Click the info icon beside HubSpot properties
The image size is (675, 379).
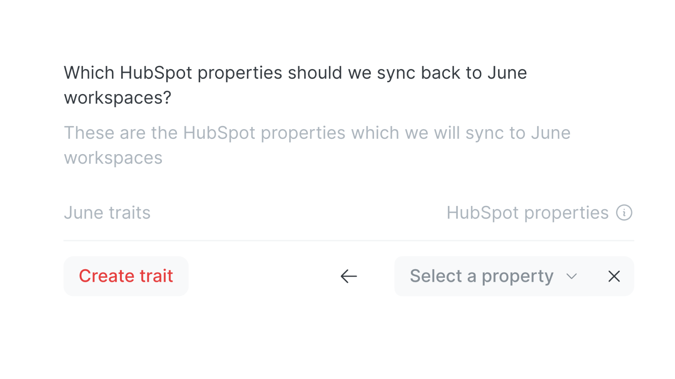[x=624, y=213]
